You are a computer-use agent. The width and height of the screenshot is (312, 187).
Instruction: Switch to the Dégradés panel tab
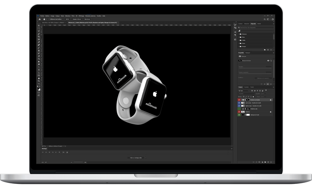[253, 24]
